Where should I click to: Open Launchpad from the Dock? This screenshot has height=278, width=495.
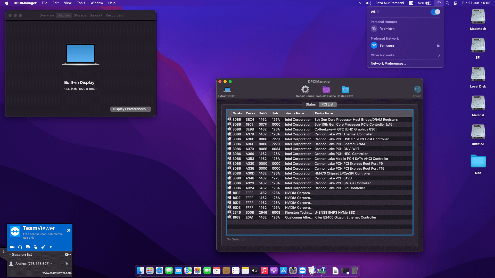coord(150,271)
